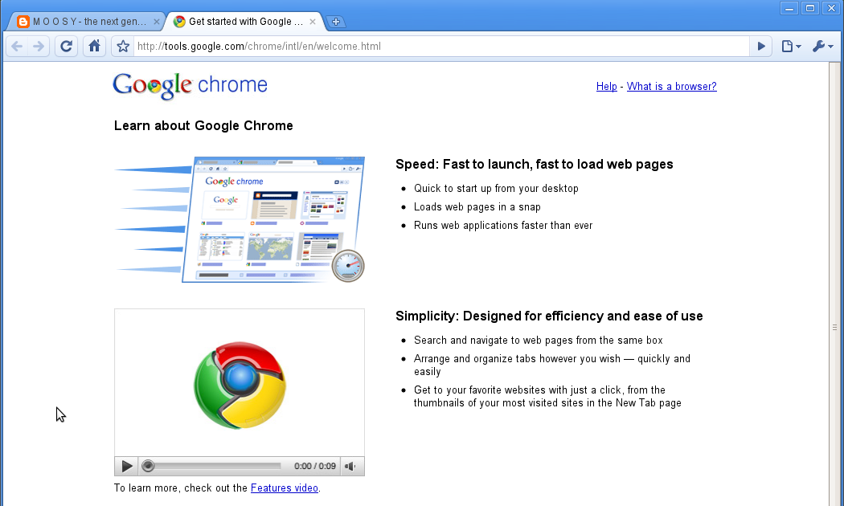This screenshot has height=506, width=844.
Task: Open the home page button
Action: pyautogui.click(x=94, y=47)
